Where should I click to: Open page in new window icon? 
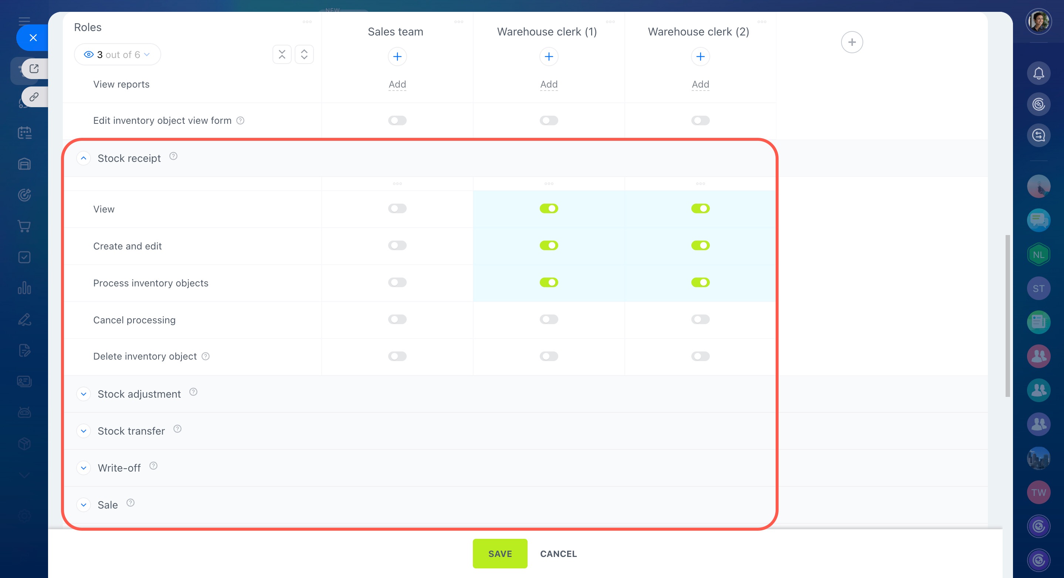pyautogui.click(x=34, y=68)
